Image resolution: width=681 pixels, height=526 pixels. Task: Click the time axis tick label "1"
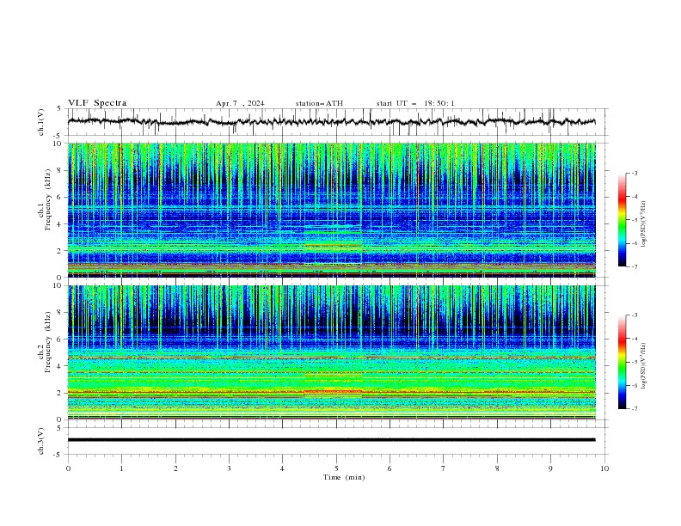pyautogui.click(x=121, y=468)
